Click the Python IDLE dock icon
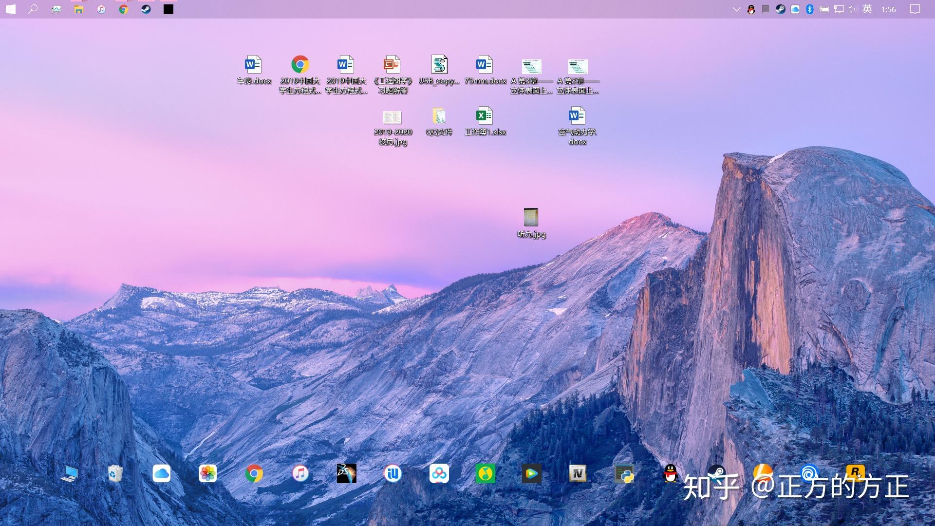This screenshot has width=935, height=526. click(x=624, y=473)
